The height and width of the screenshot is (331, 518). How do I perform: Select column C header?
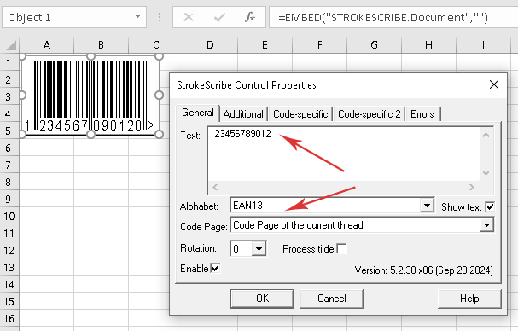point(156,45)
